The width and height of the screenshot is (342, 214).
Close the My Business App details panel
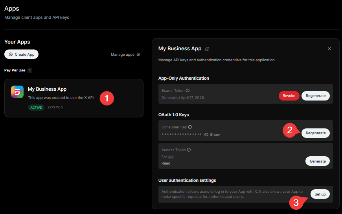click(329, 49)
